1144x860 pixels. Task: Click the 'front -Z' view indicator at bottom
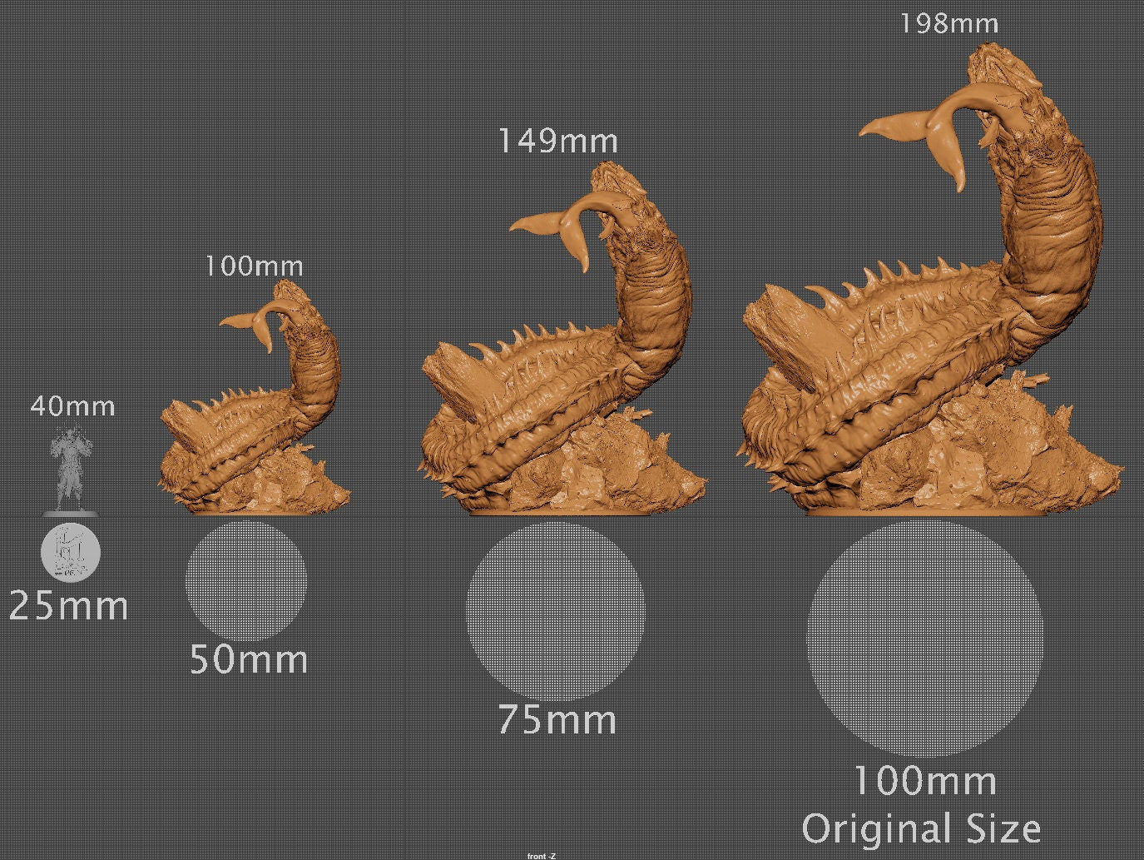(x=542, y=855)
